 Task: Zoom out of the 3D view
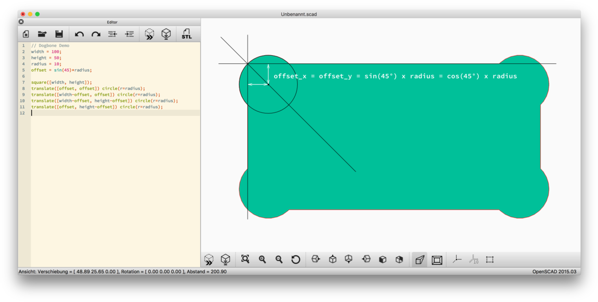click(279, 259)
